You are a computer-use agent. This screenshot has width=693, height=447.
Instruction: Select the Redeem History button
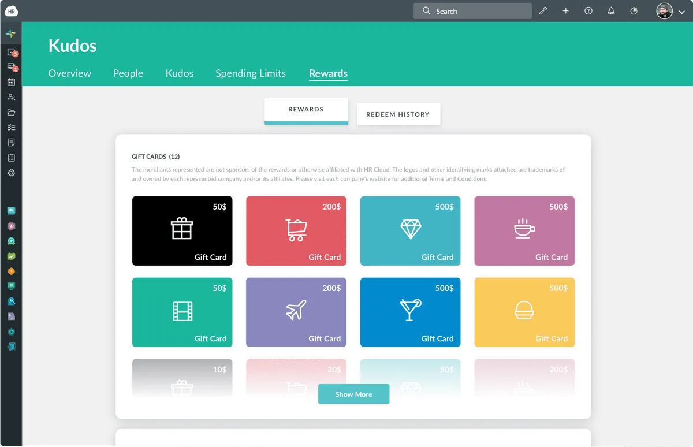[x=398, y=114]
